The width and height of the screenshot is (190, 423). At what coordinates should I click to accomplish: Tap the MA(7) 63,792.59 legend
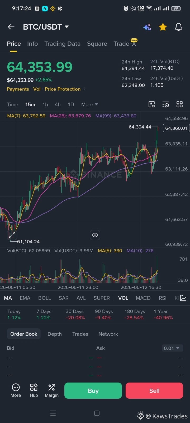(x=26, y=116)
